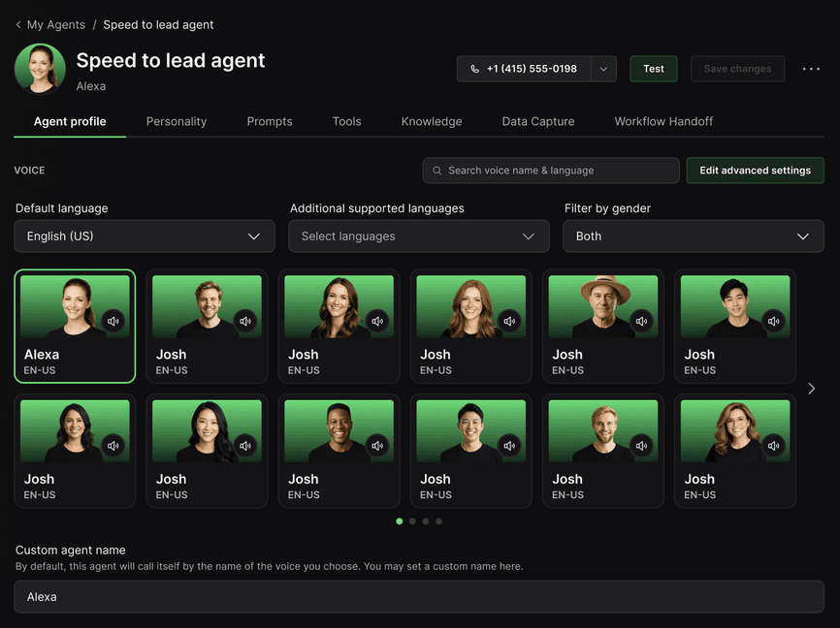Open the three-dots more options menu
This screenshot has height=628, width=840.
point(811,69)
